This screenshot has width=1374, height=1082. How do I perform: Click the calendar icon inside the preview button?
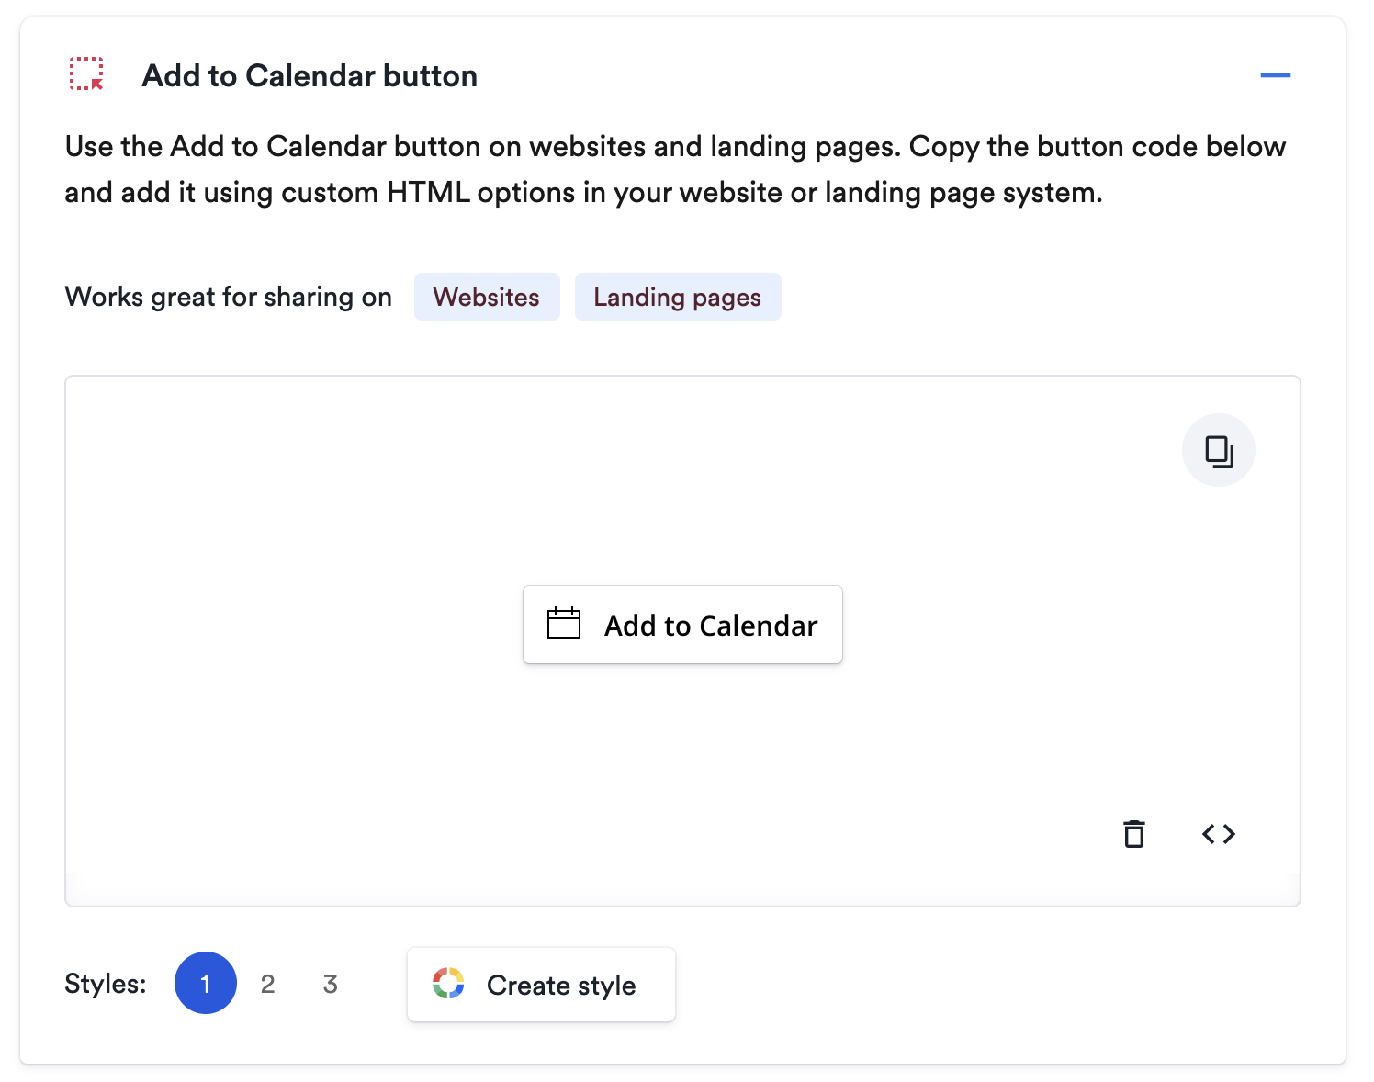pos(564,624)
